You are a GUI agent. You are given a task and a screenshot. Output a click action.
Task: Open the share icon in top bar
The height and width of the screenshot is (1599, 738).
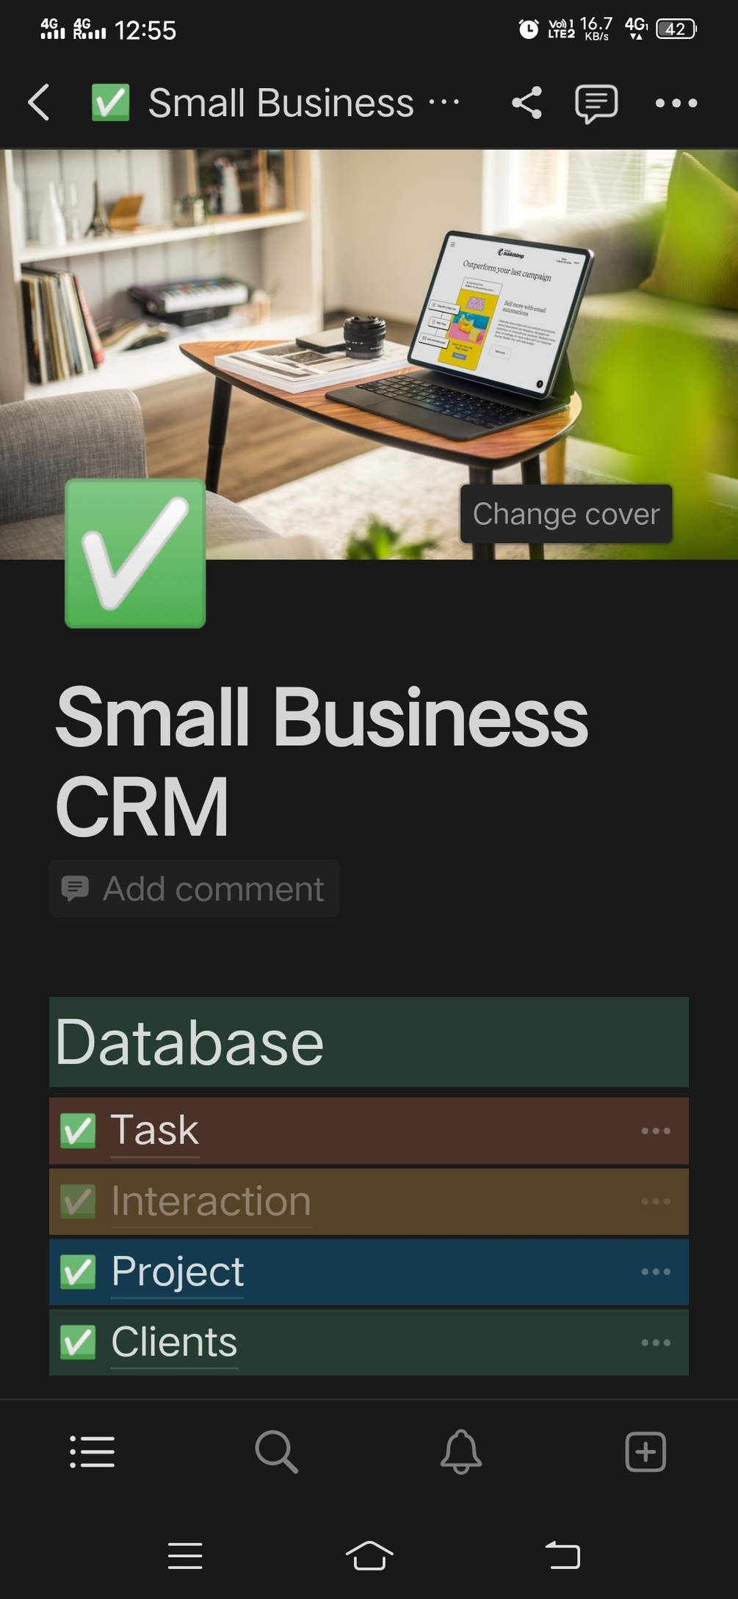point(527,103)
